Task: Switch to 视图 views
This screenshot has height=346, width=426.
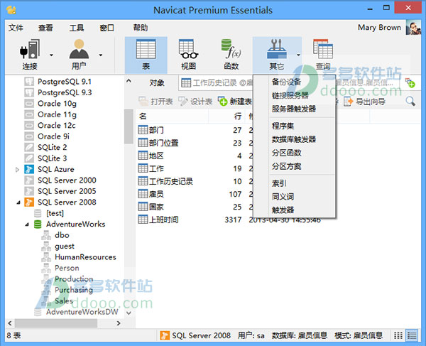Action: (x=189, y=55)
